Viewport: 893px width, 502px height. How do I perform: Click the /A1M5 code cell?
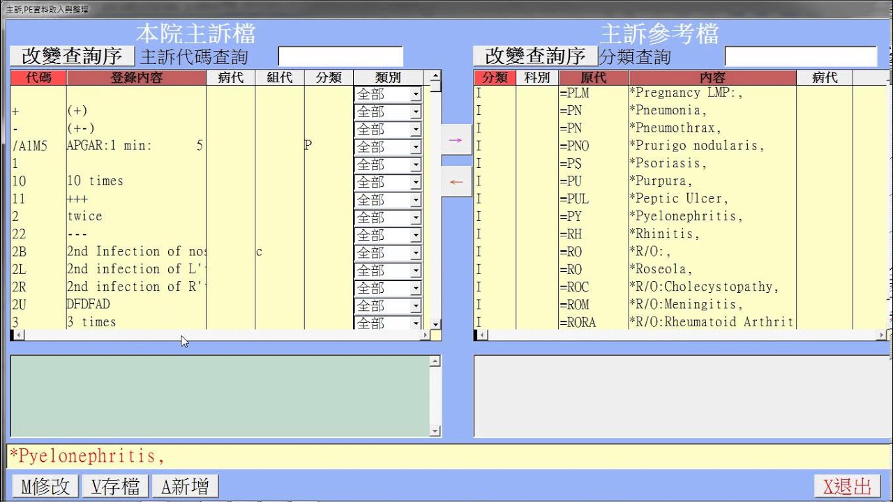[38, 146]
